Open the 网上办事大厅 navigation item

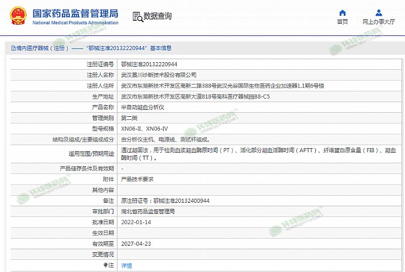pos(379,22)
